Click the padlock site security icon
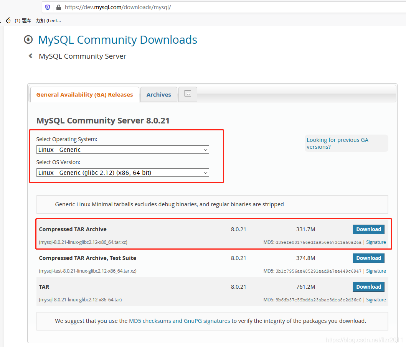 (59, 7)
